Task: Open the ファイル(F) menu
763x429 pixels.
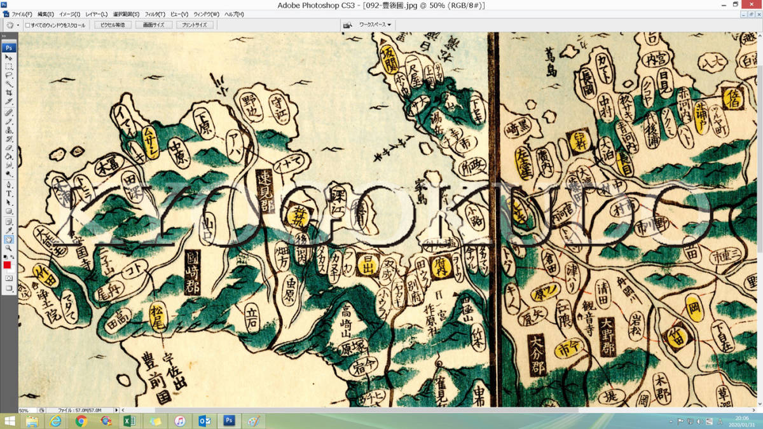Action: click(x=22, y=14)
